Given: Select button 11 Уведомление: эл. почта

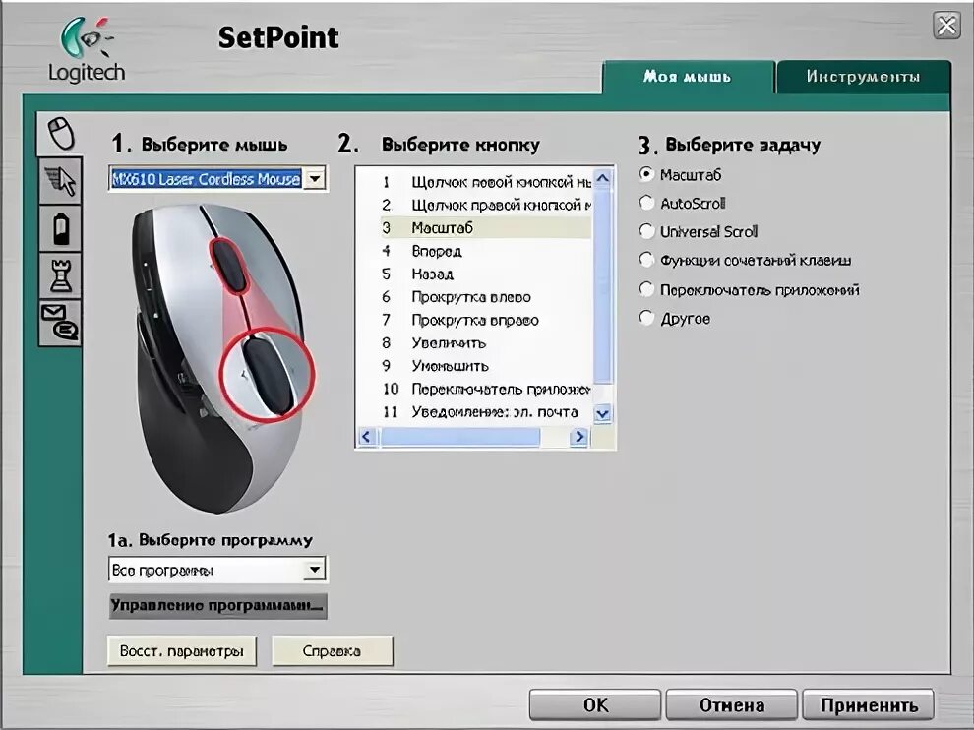Looking at the screenshot, I should tap(486, 412).
